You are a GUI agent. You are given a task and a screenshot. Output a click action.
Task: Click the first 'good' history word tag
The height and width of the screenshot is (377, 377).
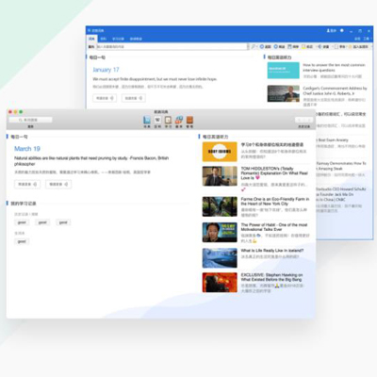pyautogui.click(x=22, y=222)
